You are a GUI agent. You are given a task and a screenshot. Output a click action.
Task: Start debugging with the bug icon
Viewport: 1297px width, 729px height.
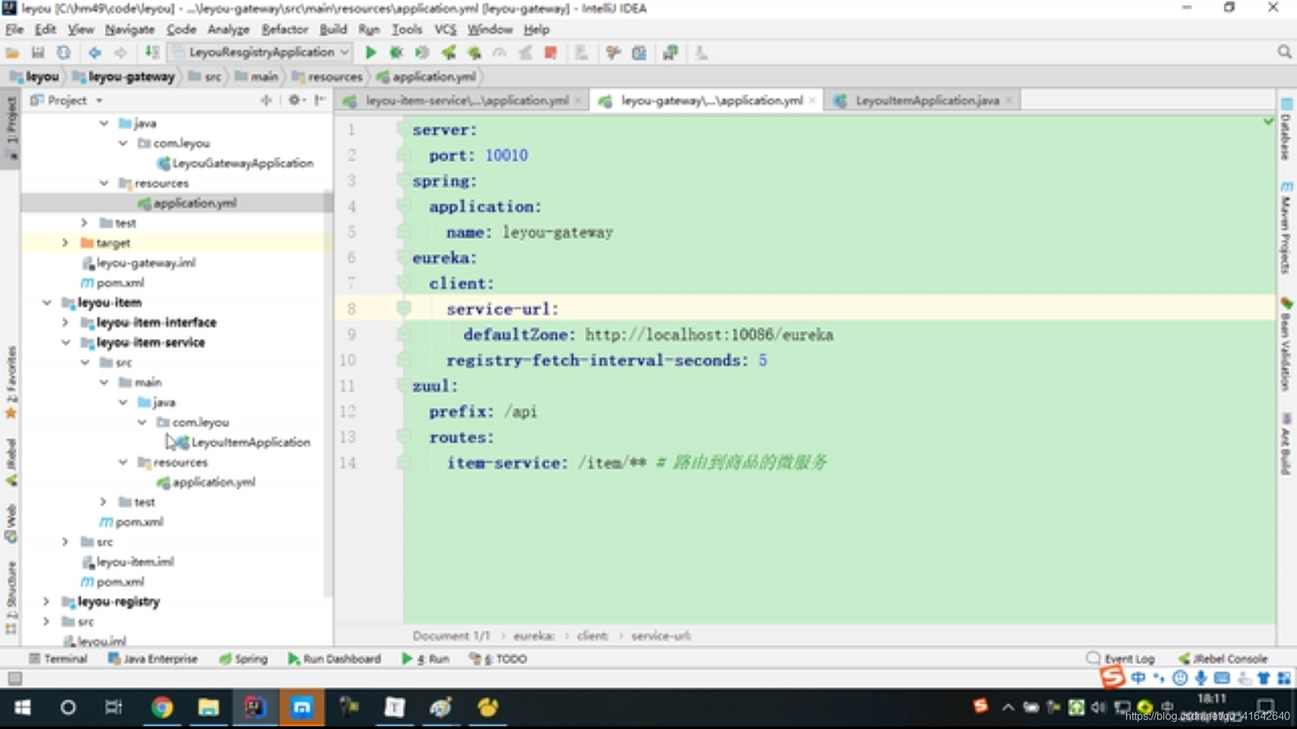(397, 53)
